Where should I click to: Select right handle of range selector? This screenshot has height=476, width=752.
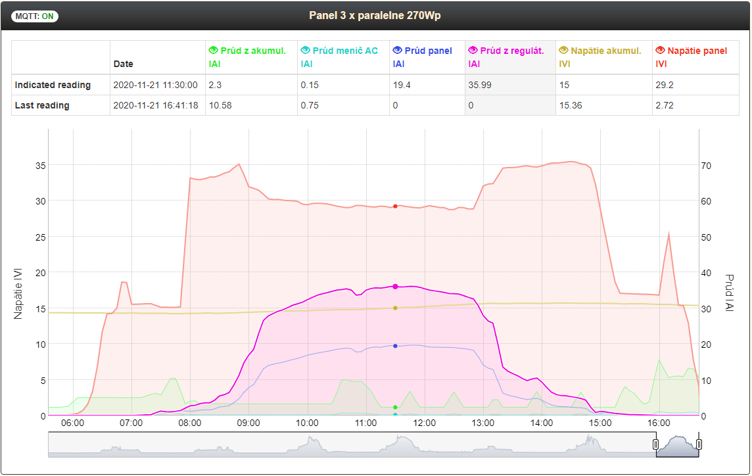tap(699, 444)
